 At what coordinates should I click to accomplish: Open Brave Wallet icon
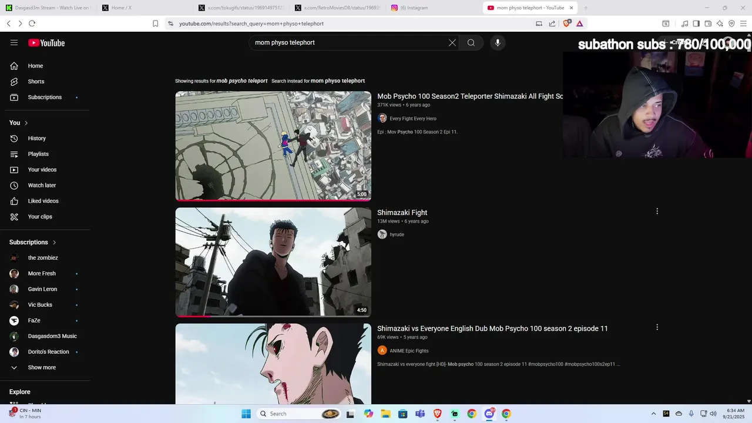click(708, 23)
